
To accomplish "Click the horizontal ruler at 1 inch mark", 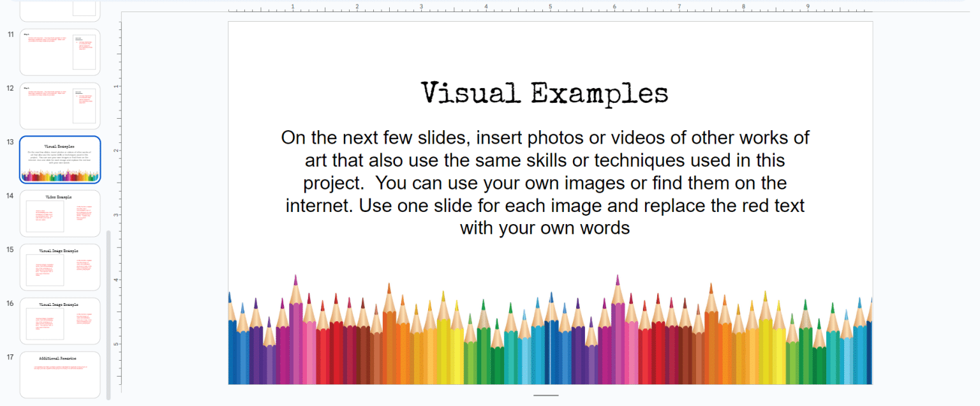I will [x=292, y=8].
